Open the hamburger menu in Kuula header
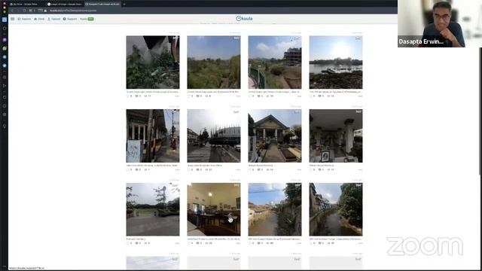 pyautogui.click(x=13, y=19)
